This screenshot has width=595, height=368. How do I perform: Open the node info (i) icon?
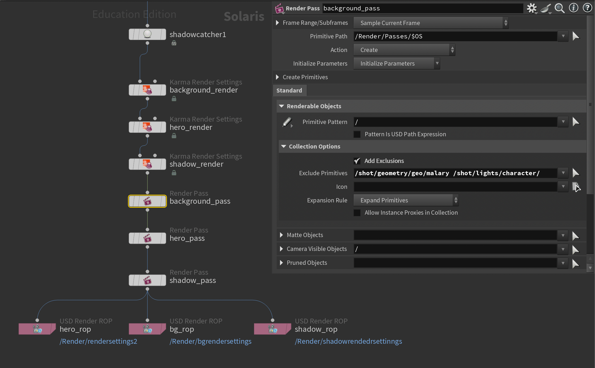point(573,8)
